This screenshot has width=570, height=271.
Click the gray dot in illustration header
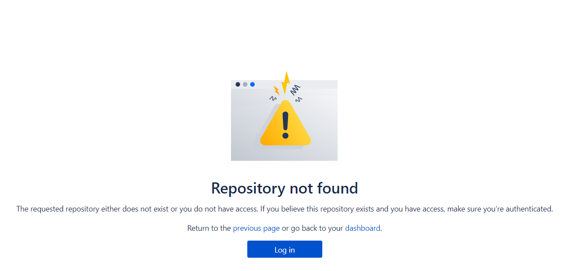(x=245, y=84)
